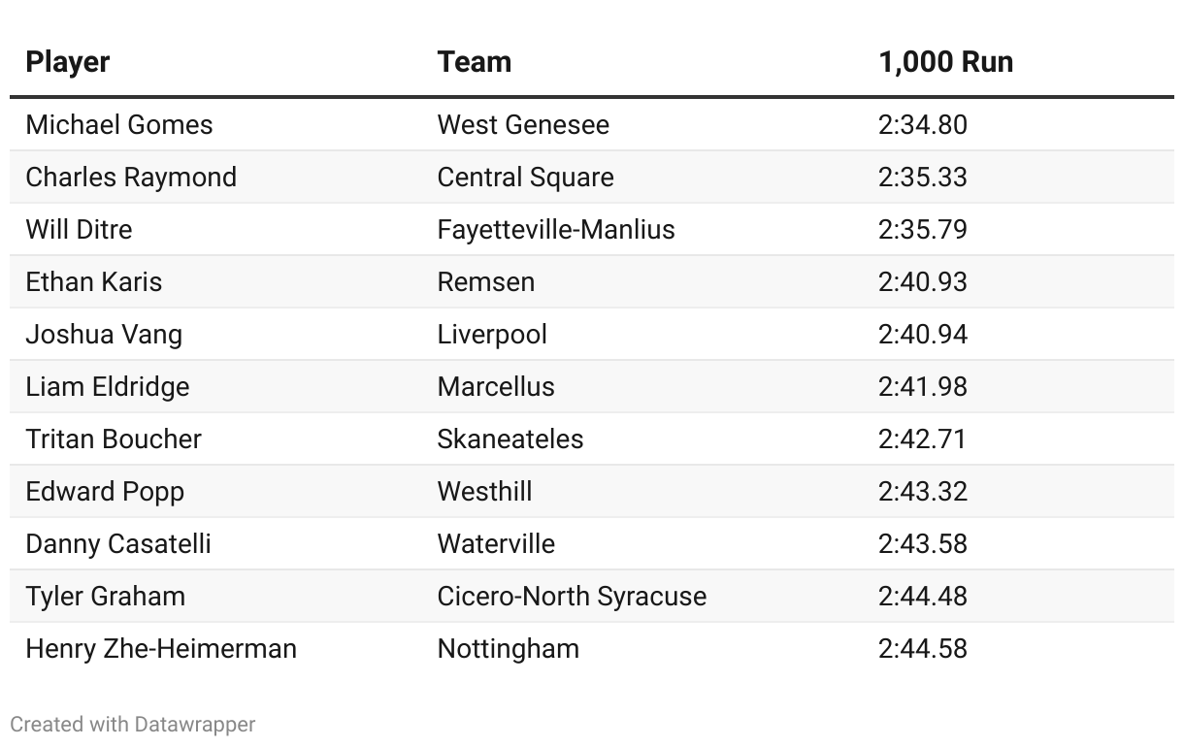Viewport: 1184px width, 747px height.
Task: Click Ethan Karis in the table
Action: [94, 282]
